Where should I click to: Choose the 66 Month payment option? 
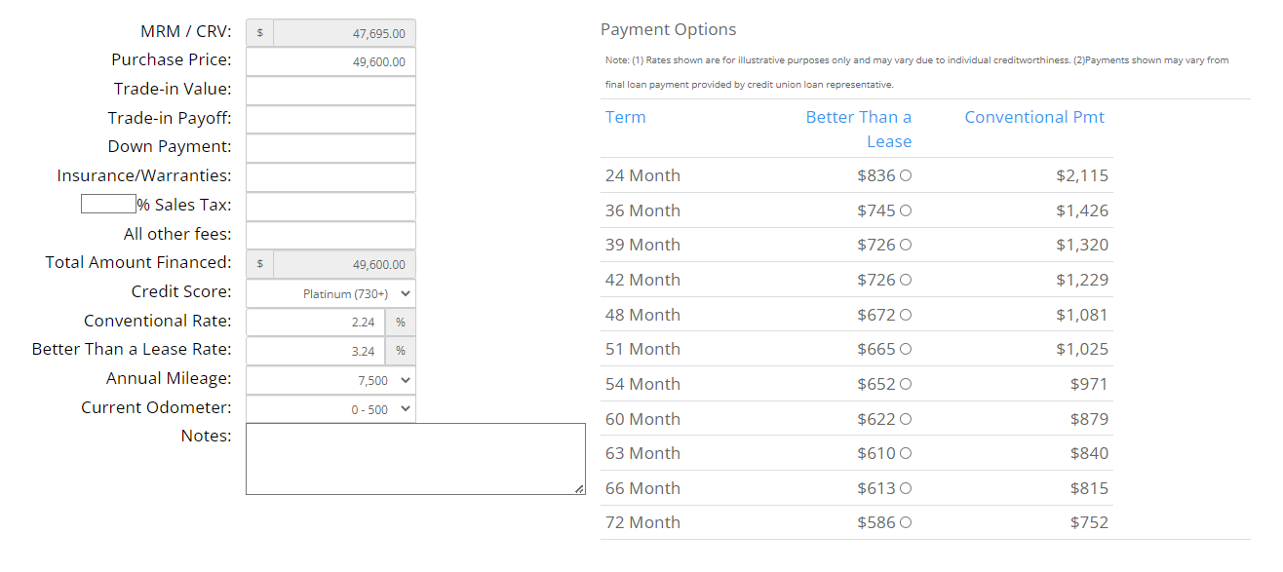coord(907,488)
